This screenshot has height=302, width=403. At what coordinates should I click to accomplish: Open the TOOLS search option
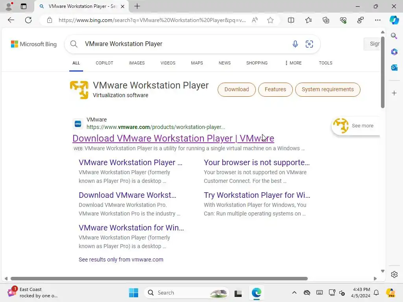coord(325,63)
